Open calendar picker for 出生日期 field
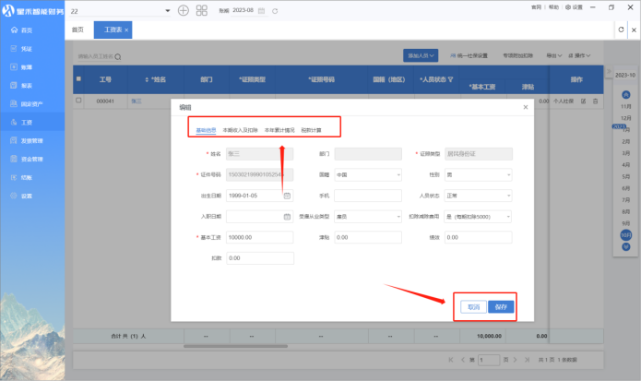The image size is (641, 381). click(x=287, y=196)
